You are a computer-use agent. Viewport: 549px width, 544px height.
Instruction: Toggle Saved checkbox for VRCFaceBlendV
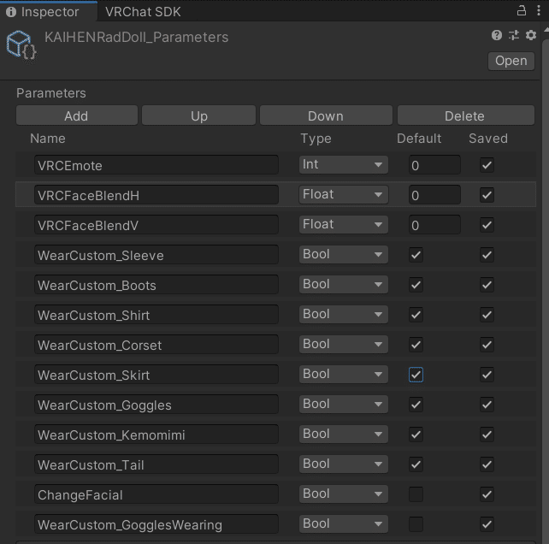[x=487, y=225]
